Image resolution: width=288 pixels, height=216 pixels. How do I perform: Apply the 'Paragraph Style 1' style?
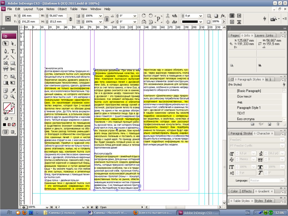(255, 108)
